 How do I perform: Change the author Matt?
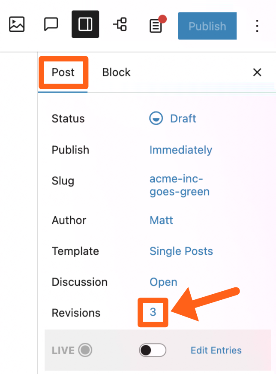coord(161,220)
